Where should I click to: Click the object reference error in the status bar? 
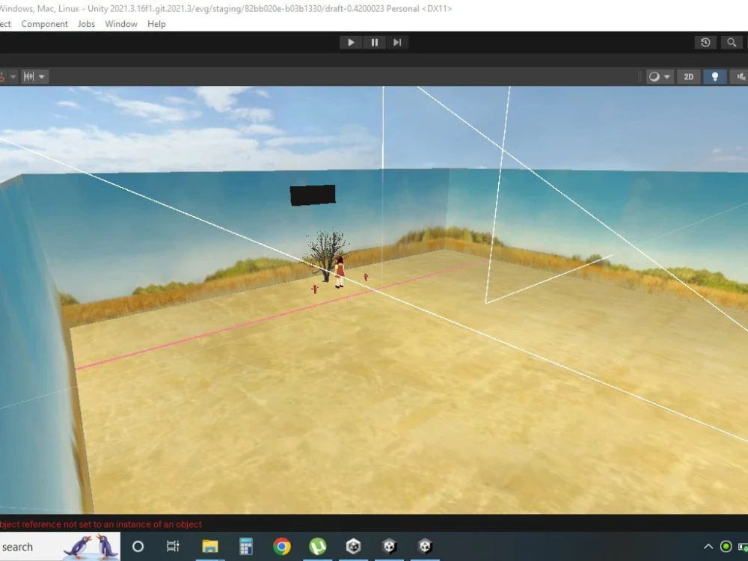[102, 524]
